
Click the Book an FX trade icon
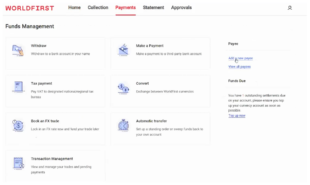18,125
